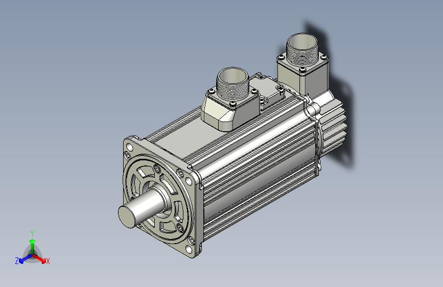Select the square front mounting flange
This screenshot has height=287, width=443.
point(162,196)
